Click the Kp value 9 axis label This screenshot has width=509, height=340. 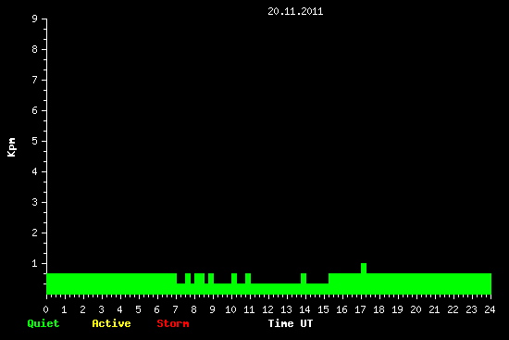(x=35, y=19)
